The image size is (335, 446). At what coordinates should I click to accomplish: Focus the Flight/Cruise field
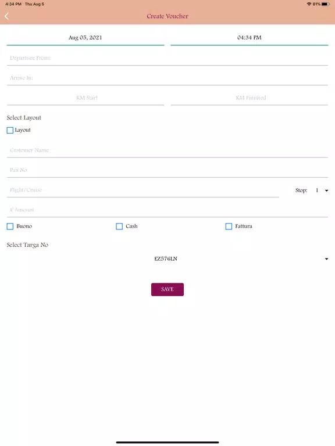143,190
